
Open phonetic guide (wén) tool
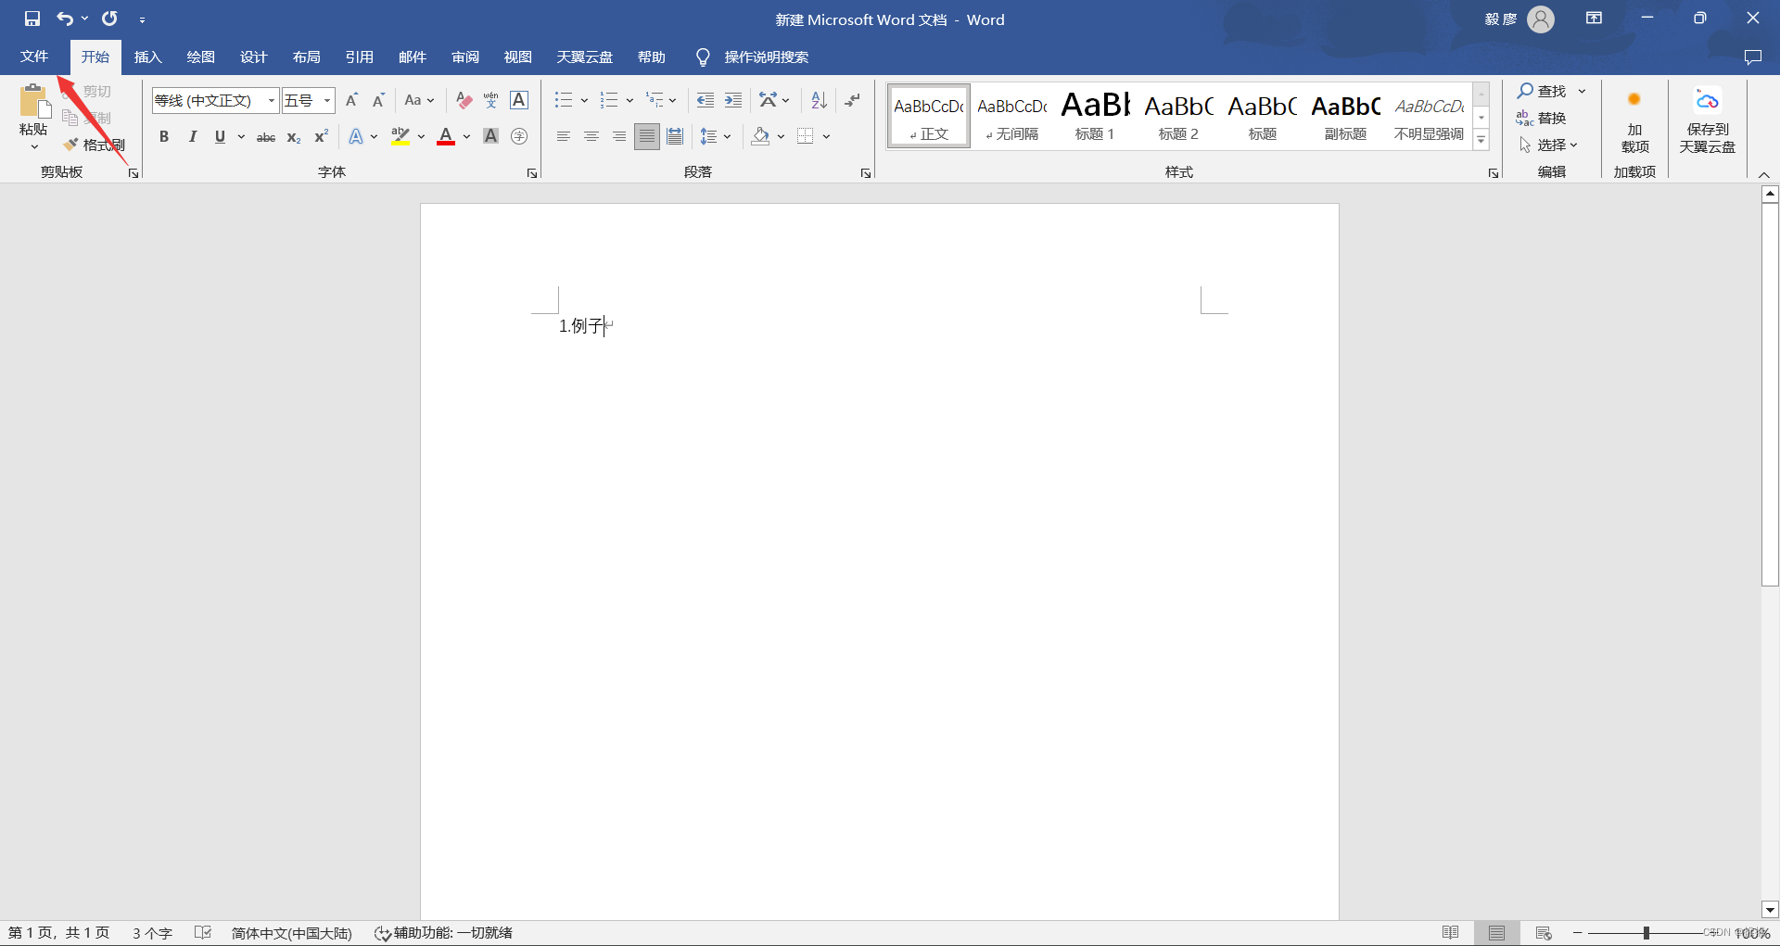pos(491,100)
